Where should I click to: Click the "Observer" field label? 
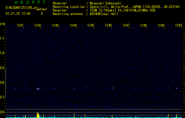point(60,3)
